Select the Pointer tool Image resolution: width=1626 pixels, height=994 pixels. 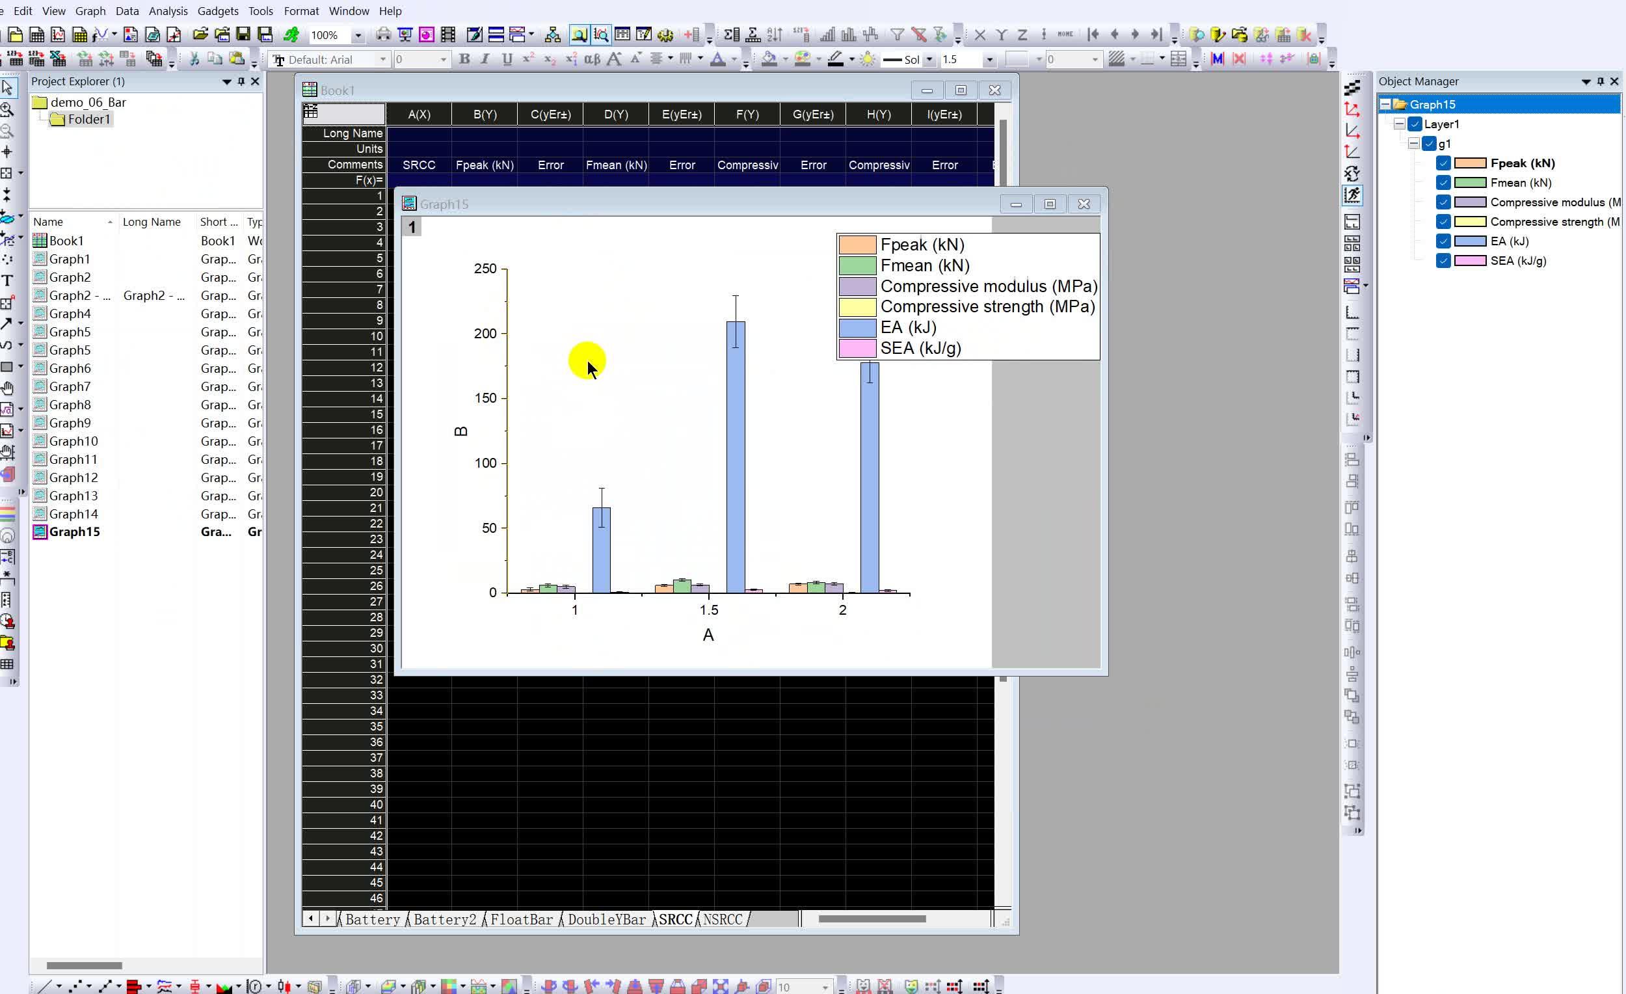(7, 87)
